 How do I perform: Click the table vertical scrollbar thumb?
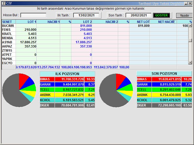(x=190, y=40)
